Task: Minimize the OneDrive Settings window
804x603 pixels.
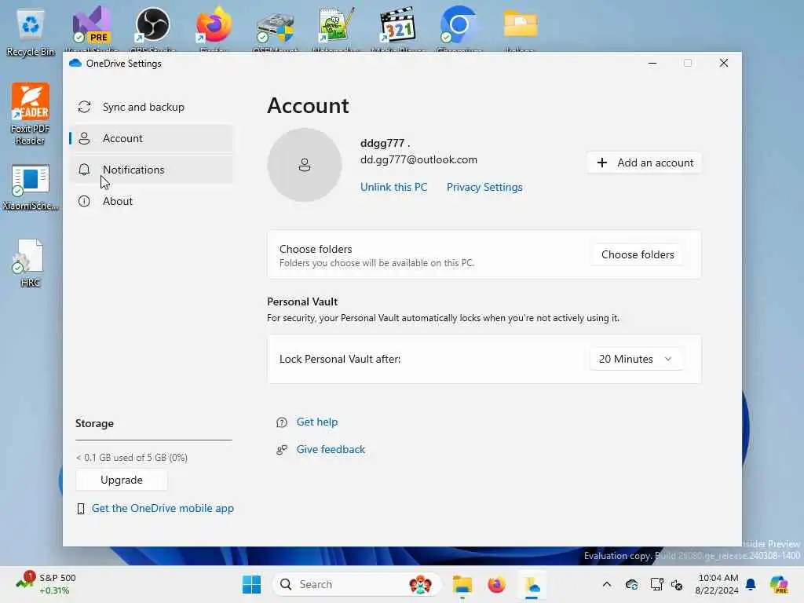Action: pyautogui.click(x=652, y=63)
